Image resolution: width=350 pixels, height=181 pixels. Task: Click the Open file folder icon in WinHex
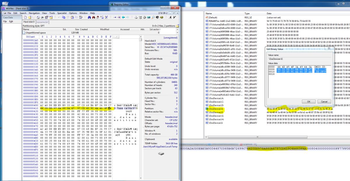coord(29,17)
